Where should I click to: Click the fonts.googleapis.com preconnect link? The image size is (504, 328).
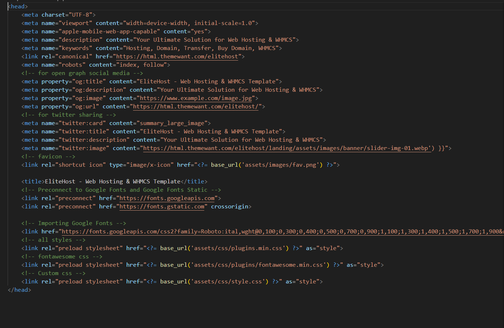tap(167, 198)
